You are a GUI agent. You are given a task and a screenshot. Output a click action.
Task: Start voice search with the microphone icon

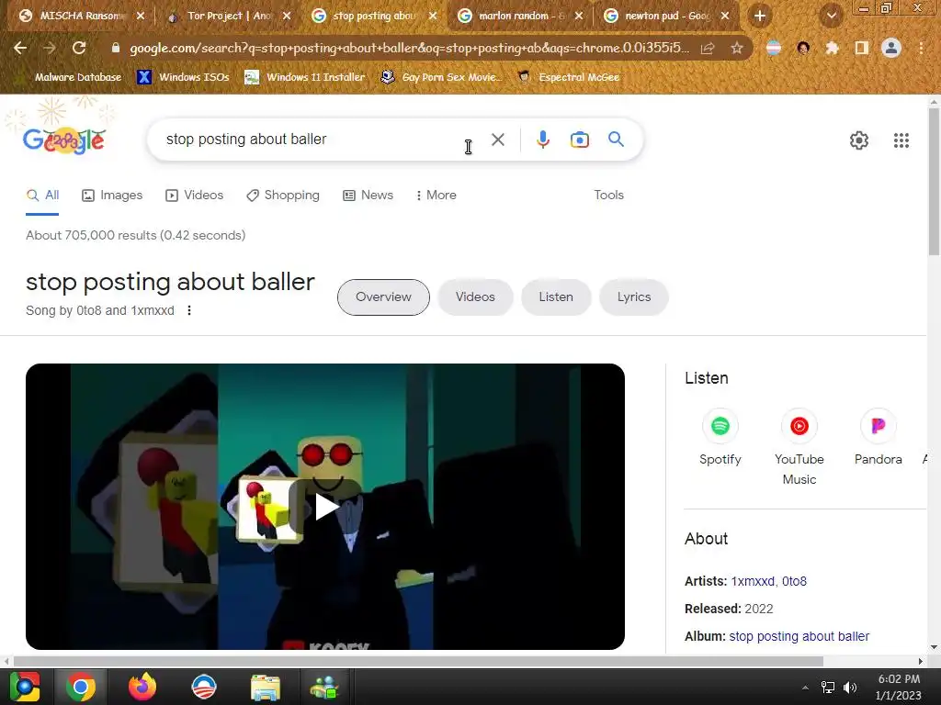click(x=542, y=140)
